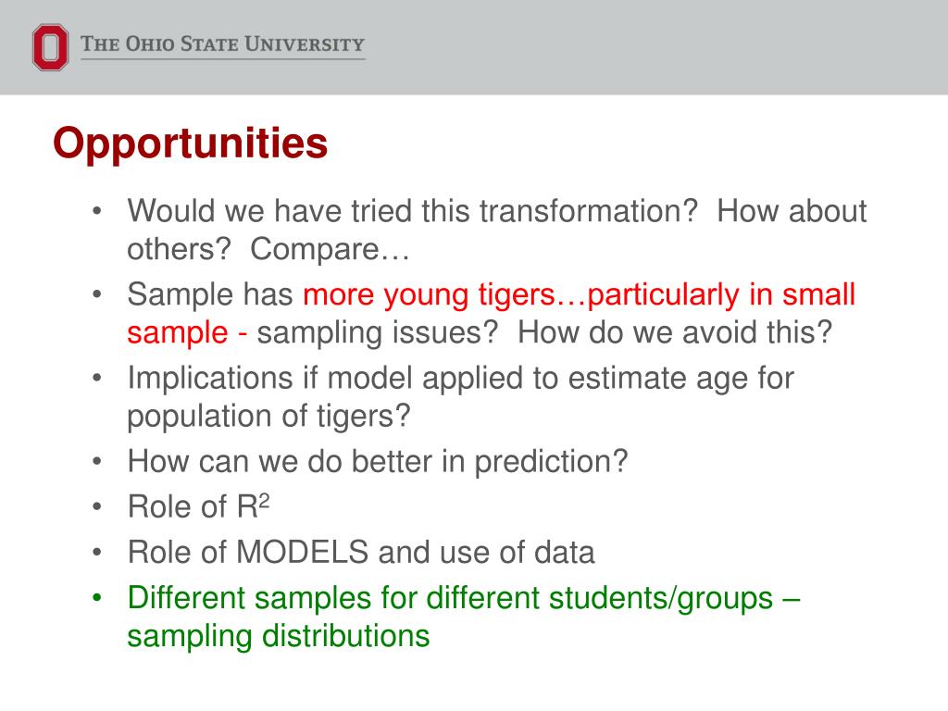The height and width of the screenshot is (711, 948).
Task: Click 'How can we do better in prediction?'
Action: point(378,461)
